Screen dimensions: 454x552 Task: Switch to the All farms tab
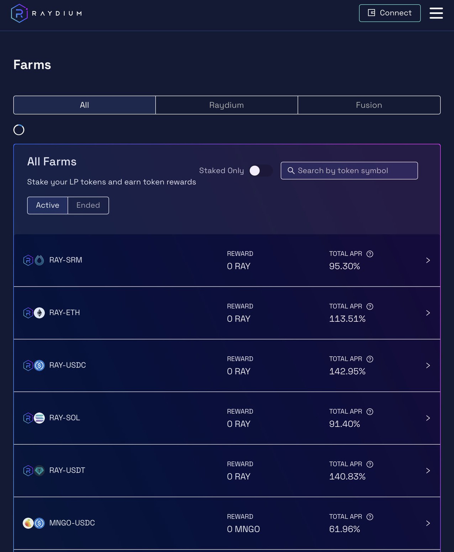click(x=84, y=105)
